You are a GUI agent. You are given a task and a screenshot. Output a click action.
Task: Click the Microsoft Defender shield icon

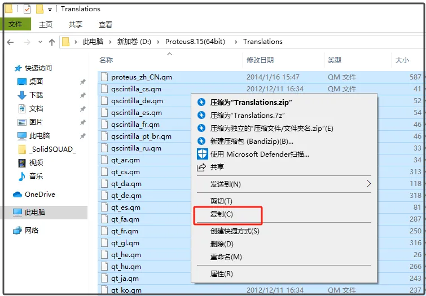(203, 154)
